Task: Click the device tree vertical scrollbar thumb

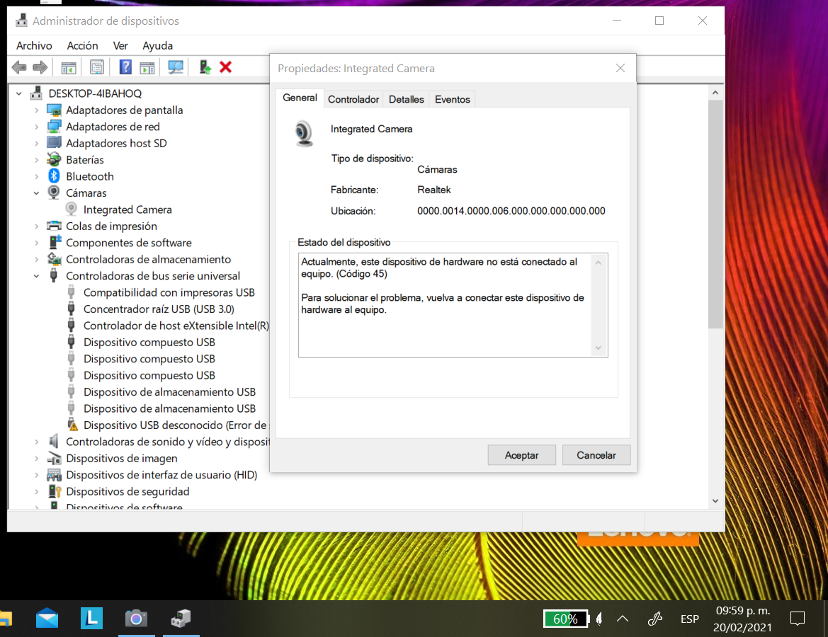Action: 715,214
